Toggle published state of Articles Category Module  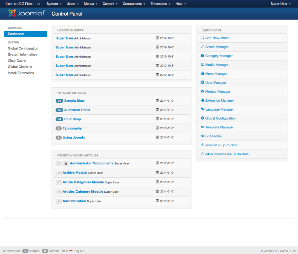[58, 192]
